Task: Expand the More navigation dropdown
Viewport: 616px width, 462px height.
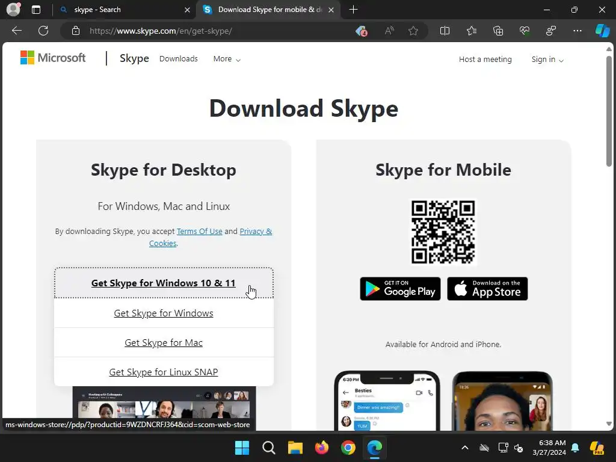Action: click(227, 58)
